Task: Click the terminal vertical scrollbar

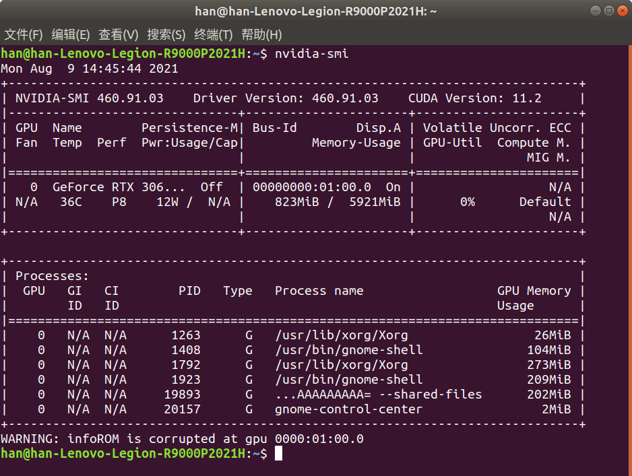Action: click(630, 260)
